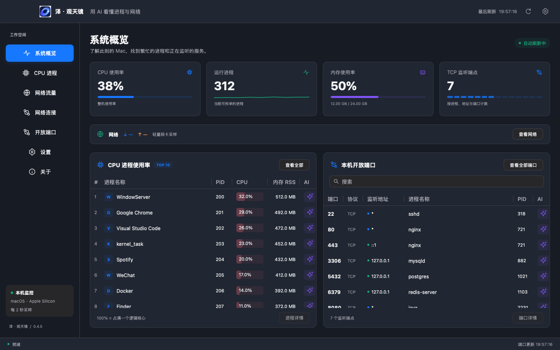Click the AI sparkle icon for sshd port 22
The height and width of the screenshot is (350, 560).
(543, 214)
